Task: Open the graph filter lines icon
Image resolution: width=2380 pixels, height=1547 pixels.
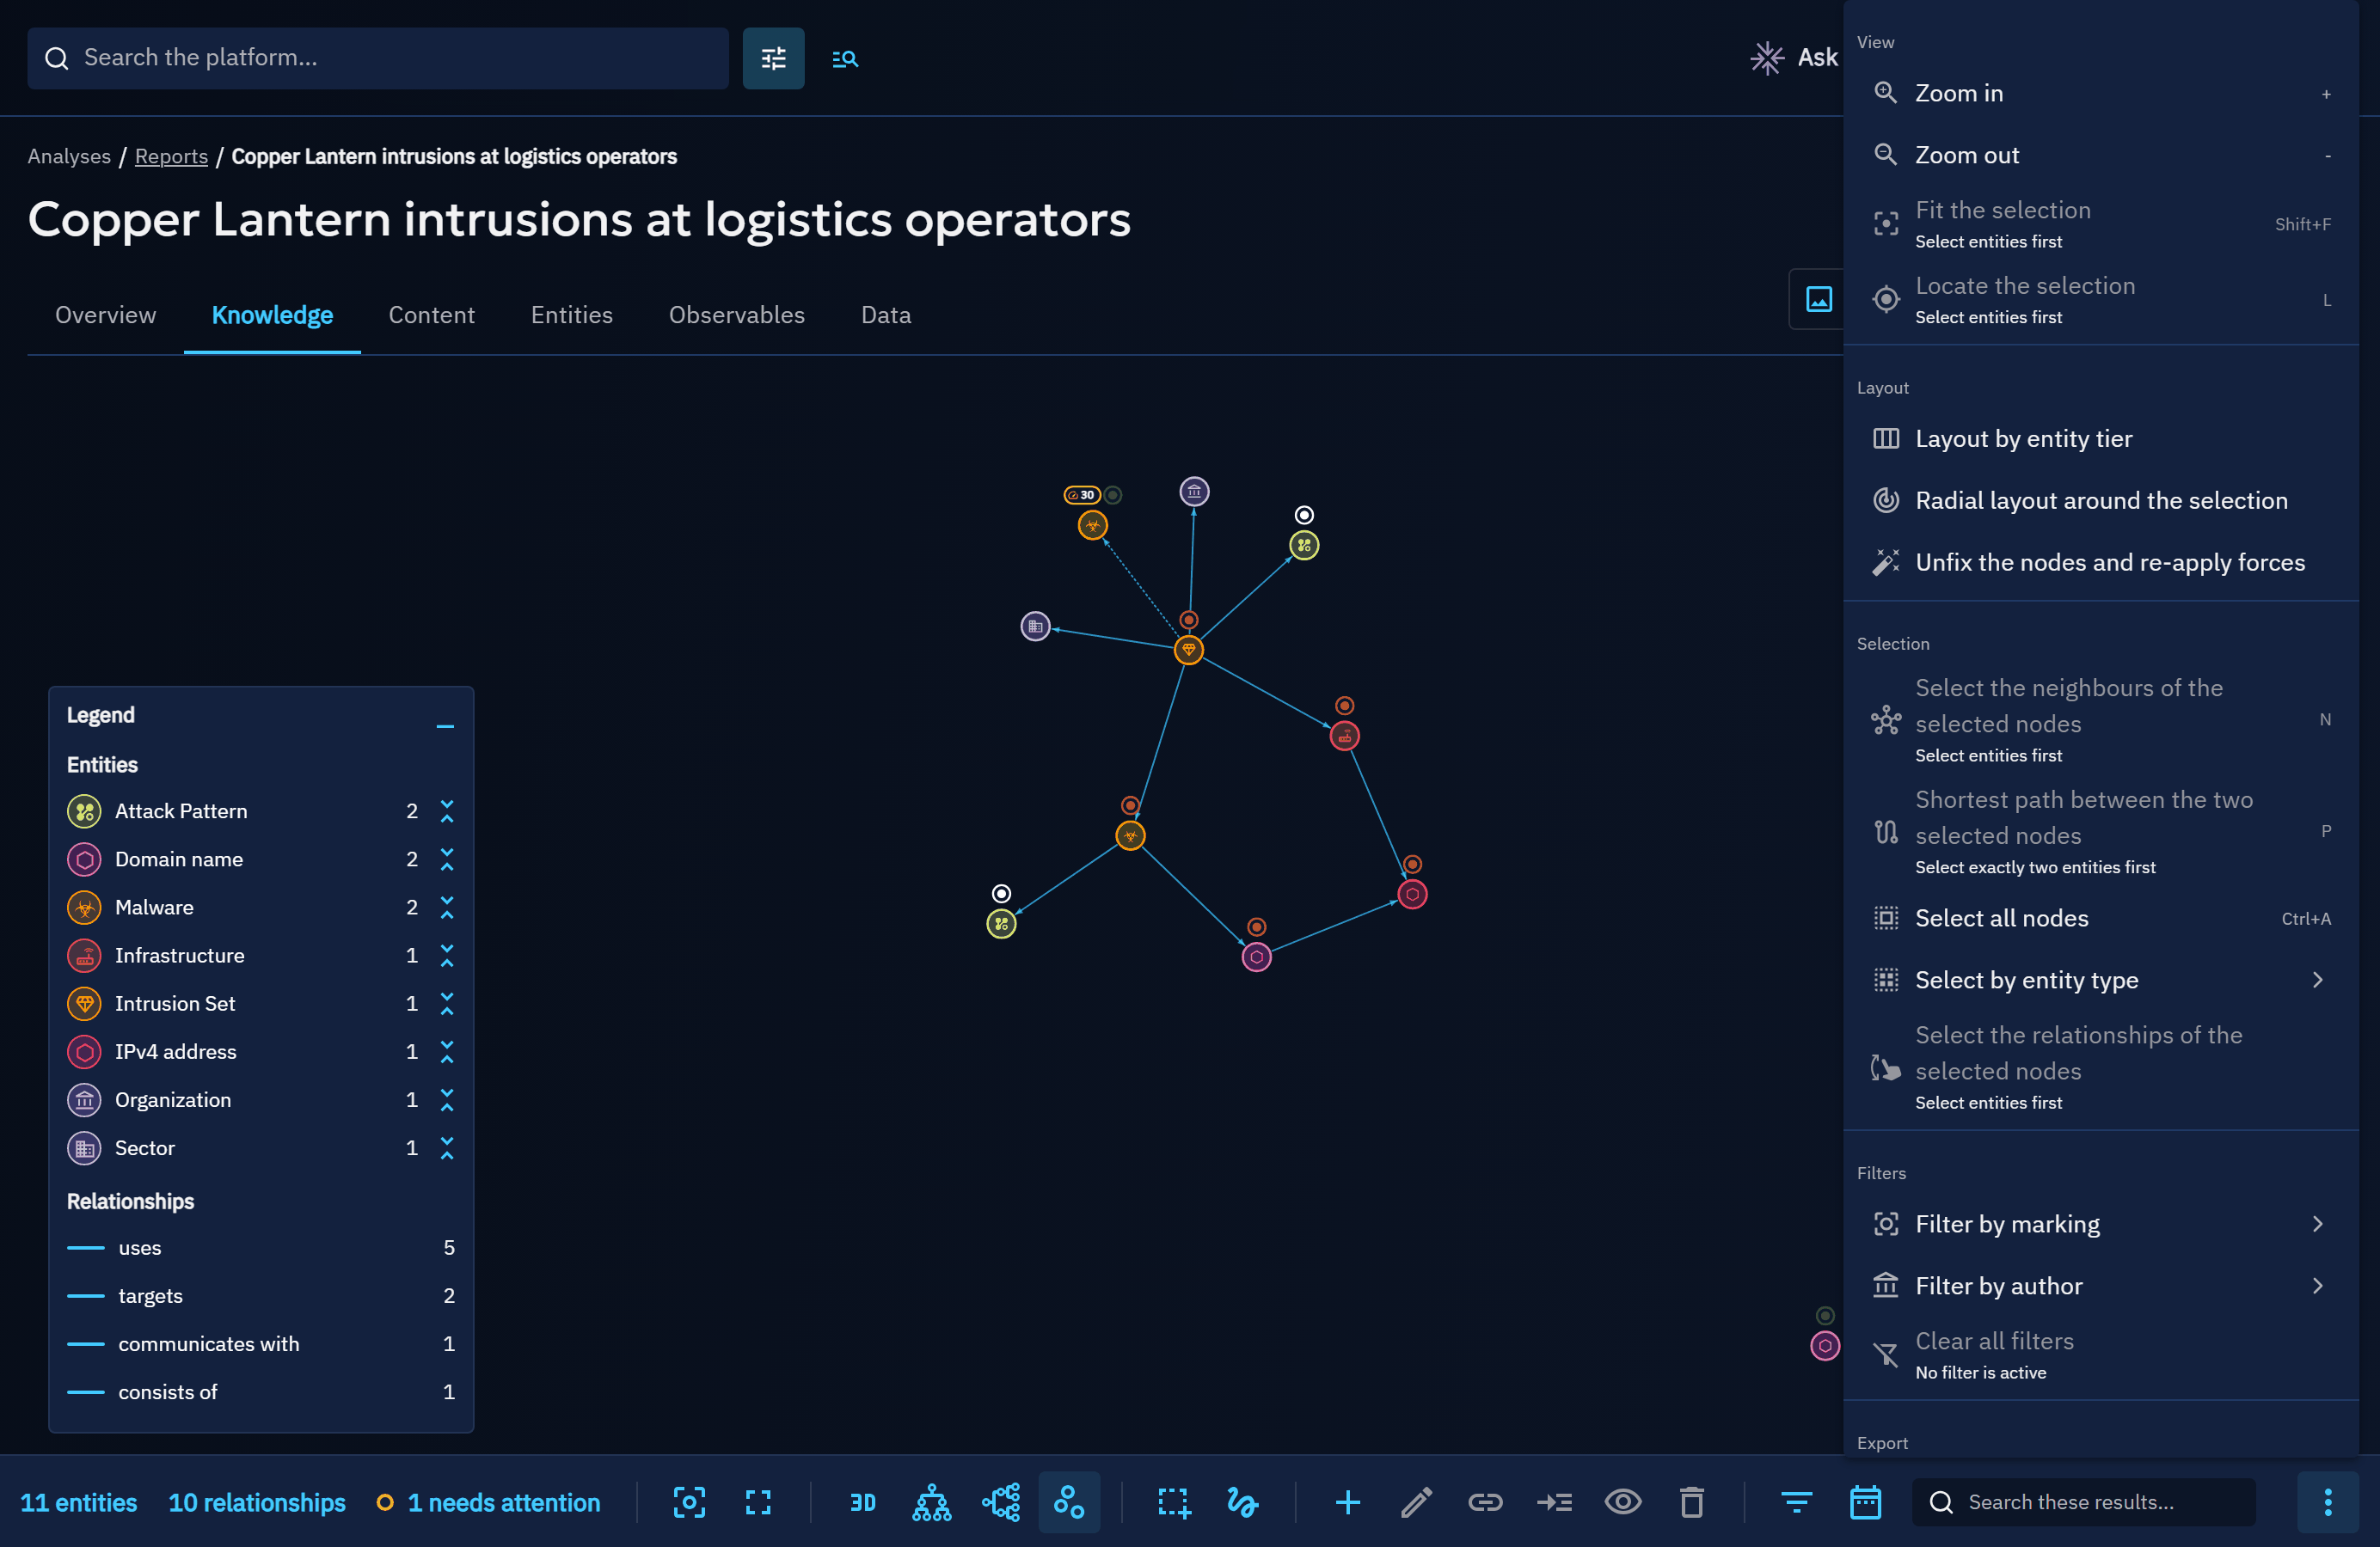Action: point(1796,1502)
